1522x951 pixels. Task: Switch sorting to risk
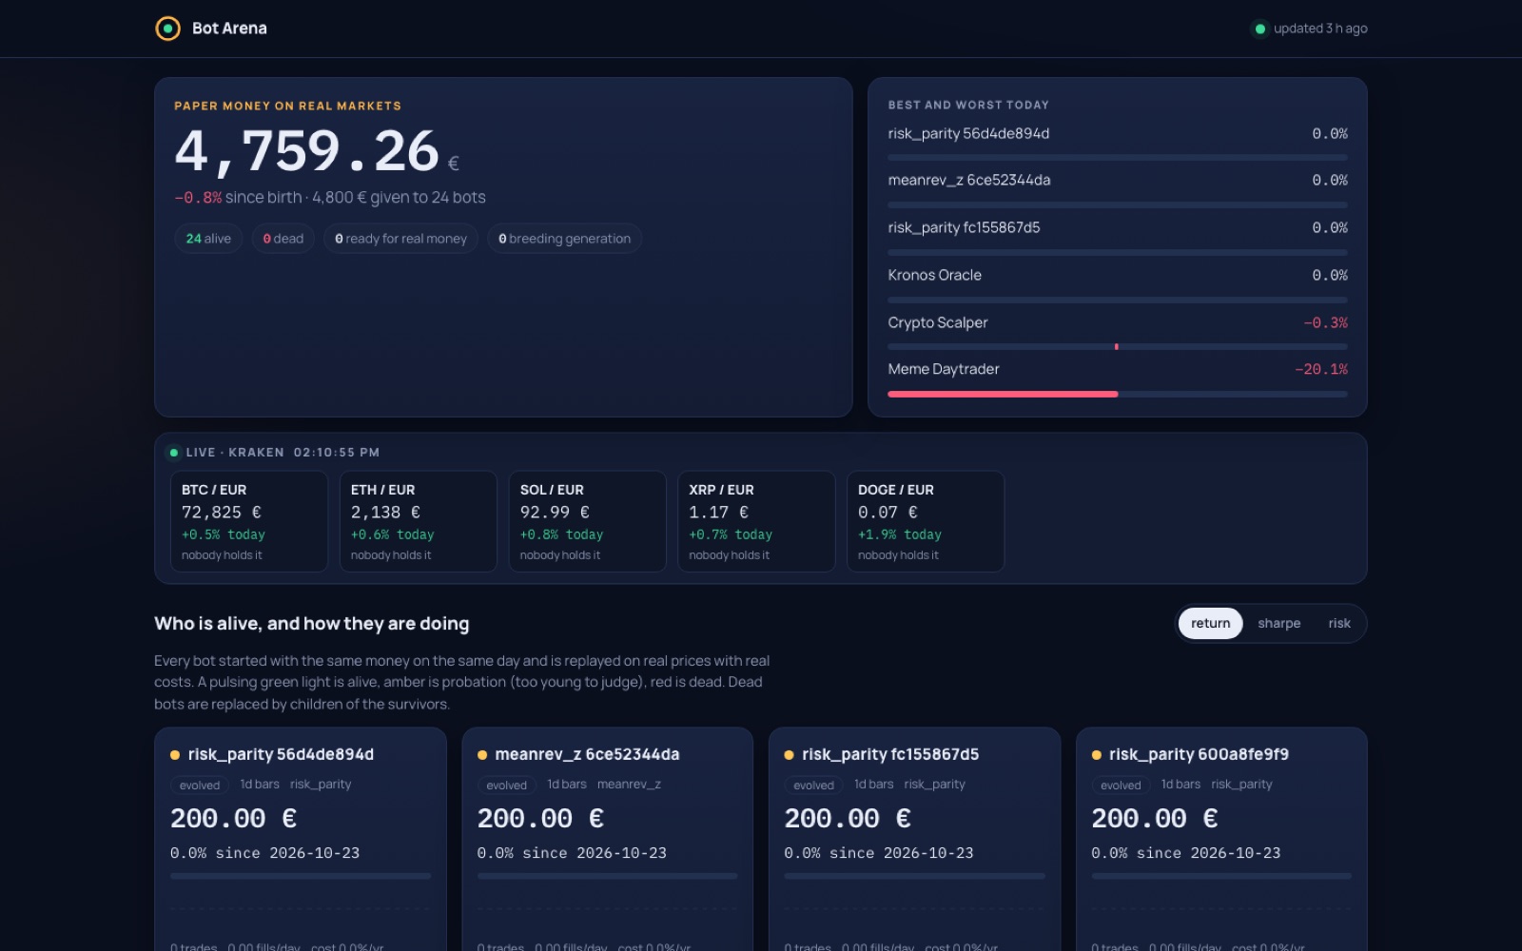tap(1339, 623)
